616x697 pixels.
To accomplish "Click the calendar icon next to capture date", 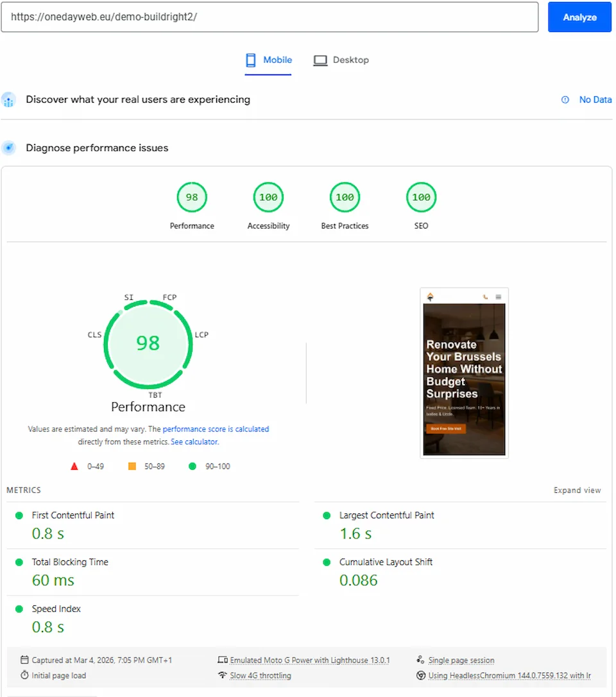I will 24,659.
